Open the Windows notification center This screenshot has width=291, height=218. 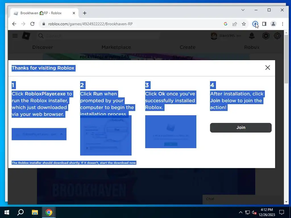(282, 212)
